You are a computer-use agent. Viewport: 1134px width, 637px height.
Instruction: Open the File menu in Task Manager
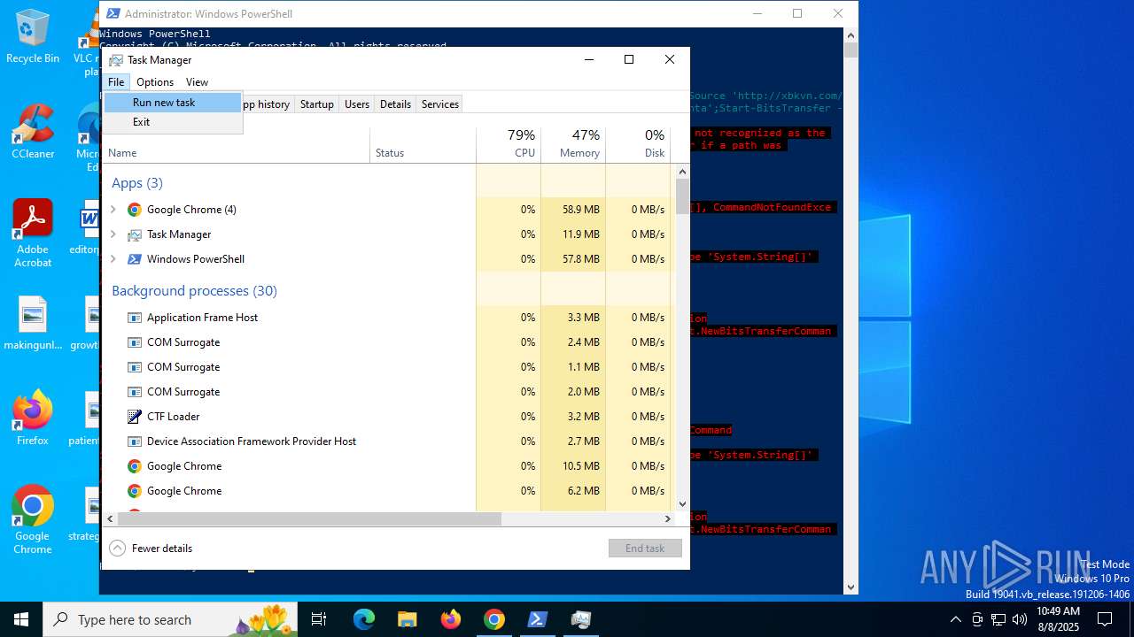(116, 82)
